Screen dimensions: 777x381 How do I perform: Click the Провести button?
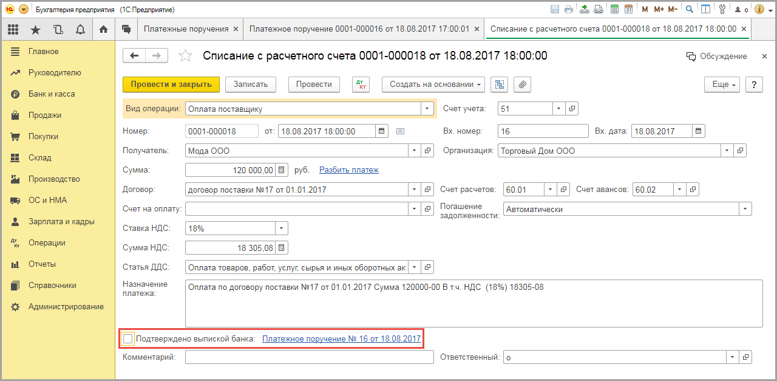314,84
